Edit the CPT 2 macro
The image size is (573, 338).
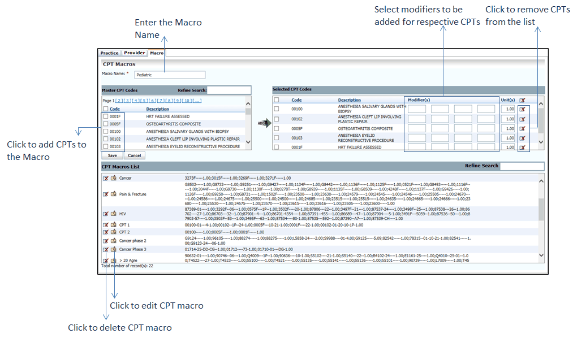(114, 232)
